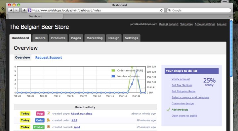Open the Google search magnifier dropdown
The width and height of the screenshot is (238, 131).
169,10
